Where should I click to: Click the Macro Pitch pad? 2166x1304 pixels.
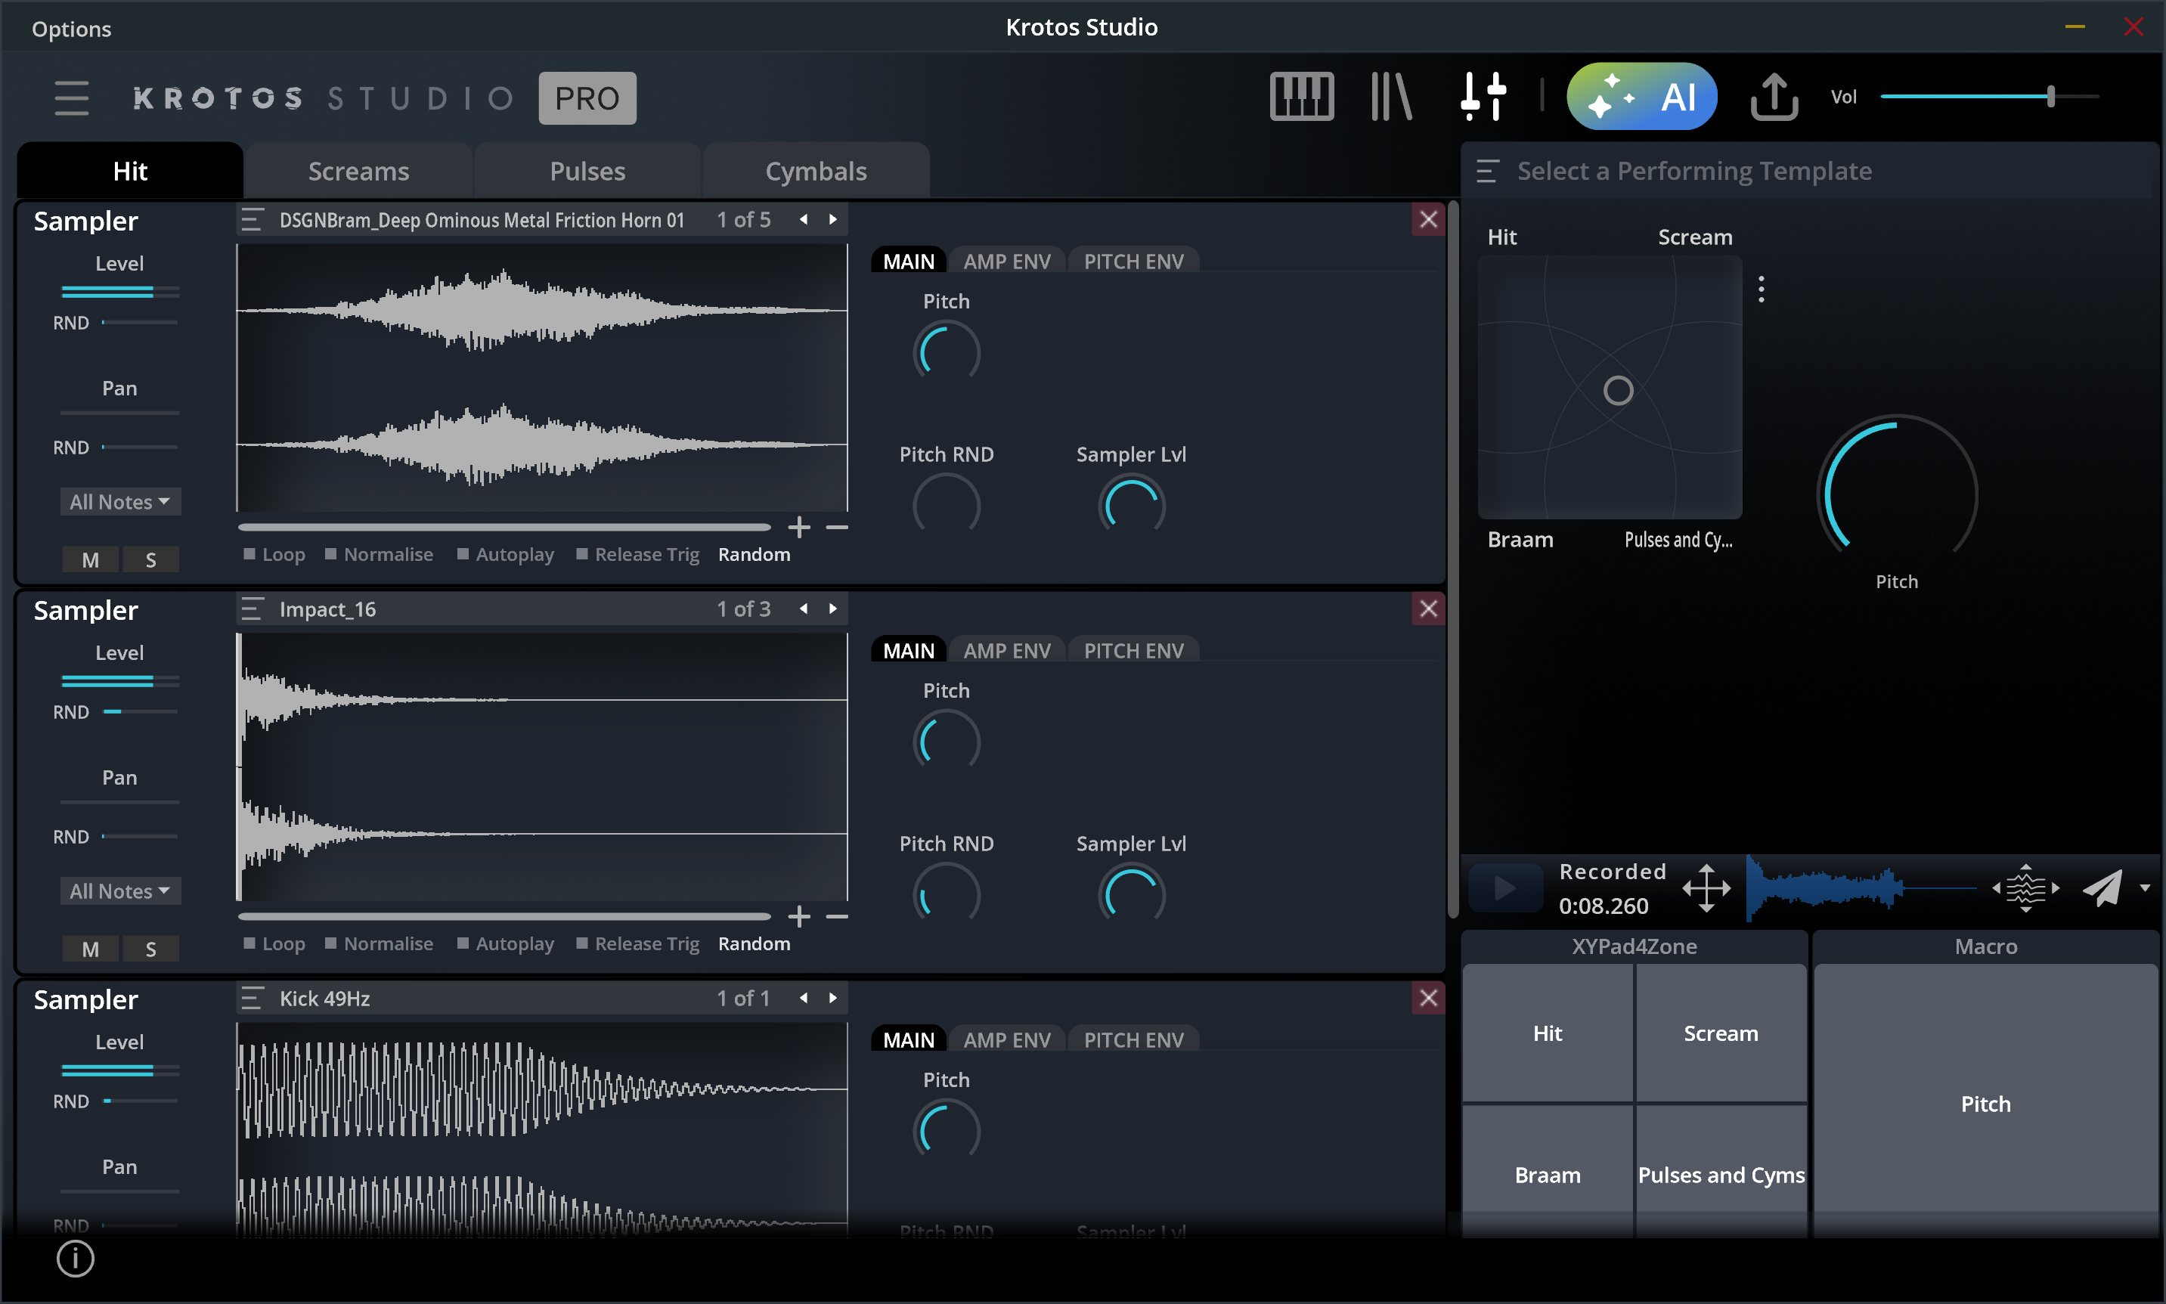[x=1986, y=1104]
